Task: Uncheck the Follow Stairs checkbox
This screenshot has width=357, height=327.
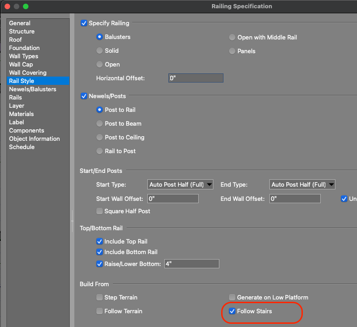Action: [x=232, y=311]
